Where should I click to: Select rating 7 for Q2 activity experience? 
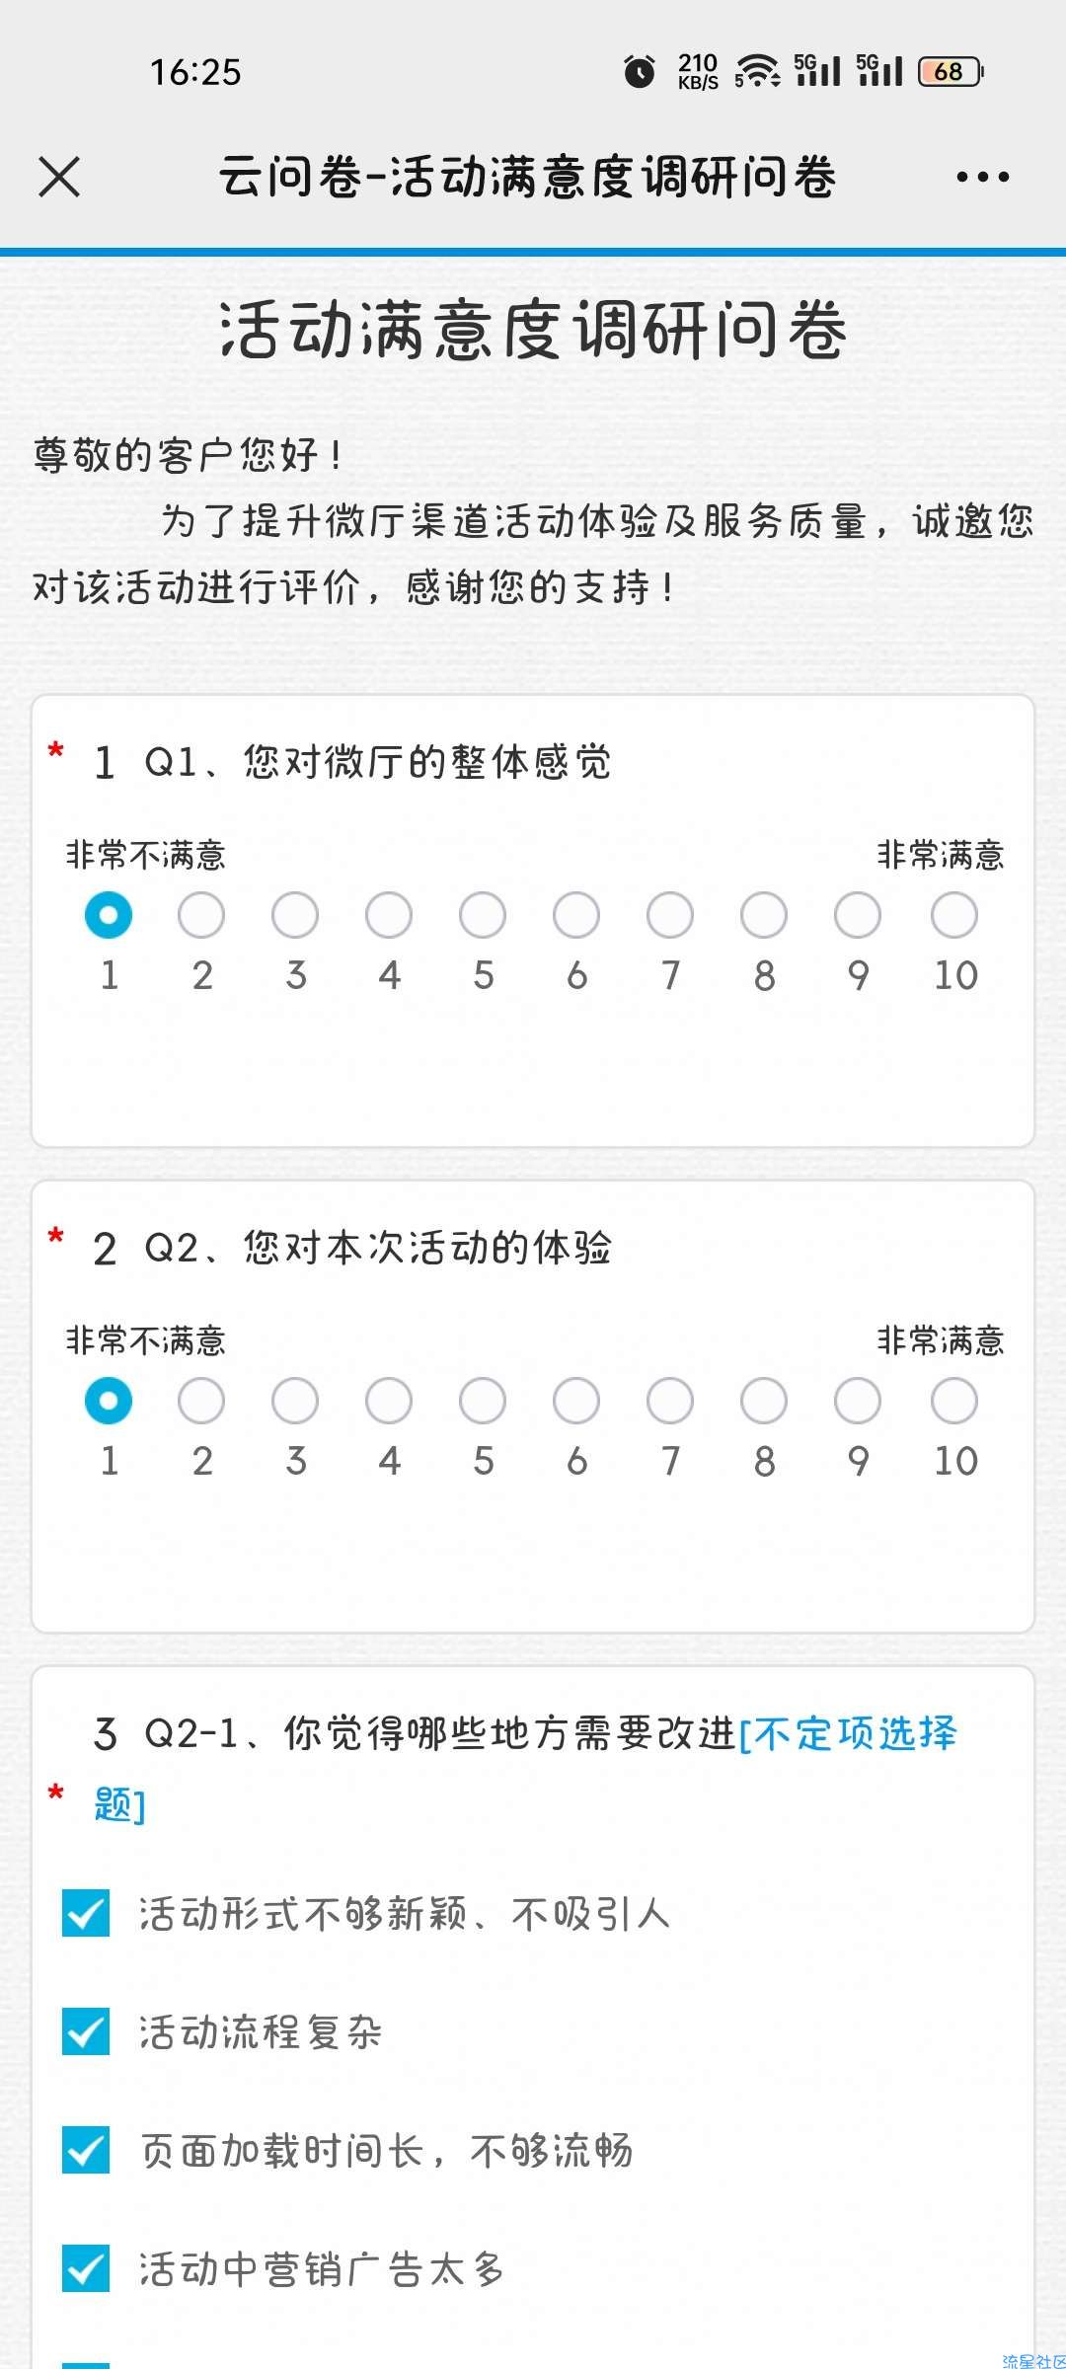point(670,1401)
